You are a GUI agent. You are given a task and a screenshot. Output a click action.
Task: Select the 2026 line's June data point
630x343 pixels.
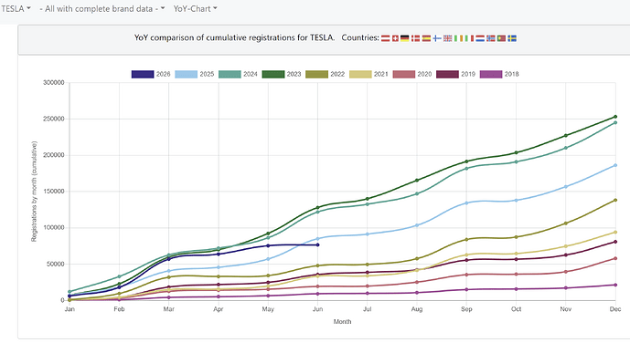pos(317,244)
